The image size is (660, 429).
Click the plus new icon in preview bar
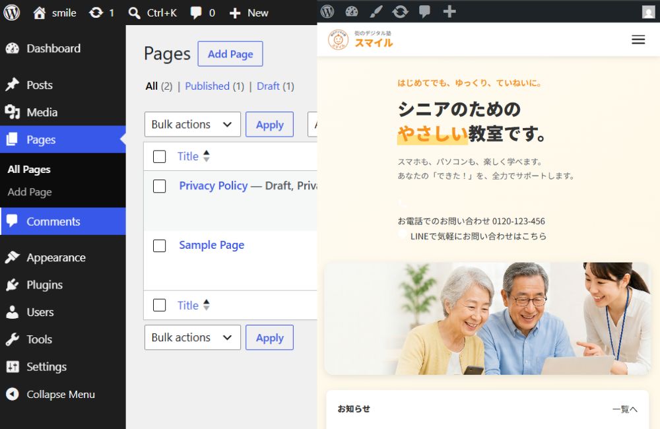(x=449, y=11)
